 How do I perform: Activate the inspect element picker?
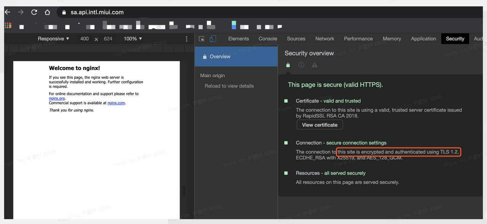[x=202, y=39]
